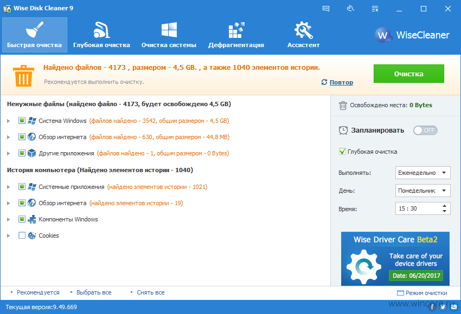Switch to the Быстрая очистка tab
This screenshot has height=314, width=461.
click(35, 35)
